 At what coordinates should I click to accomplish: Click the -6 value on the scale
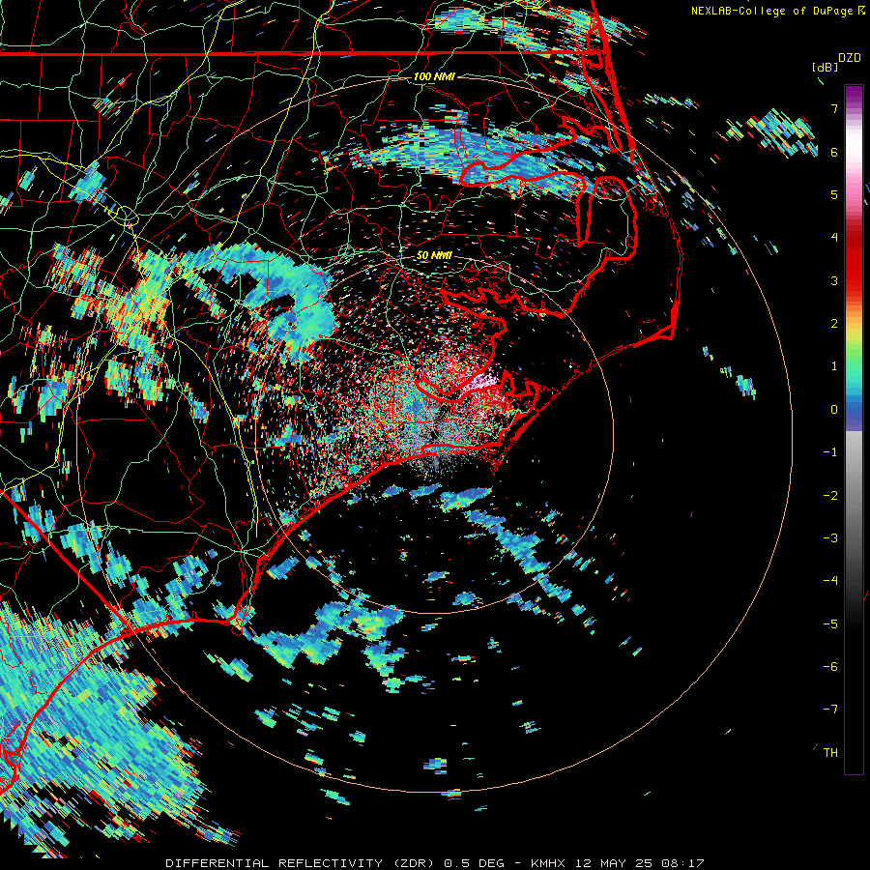pos(830,667)
